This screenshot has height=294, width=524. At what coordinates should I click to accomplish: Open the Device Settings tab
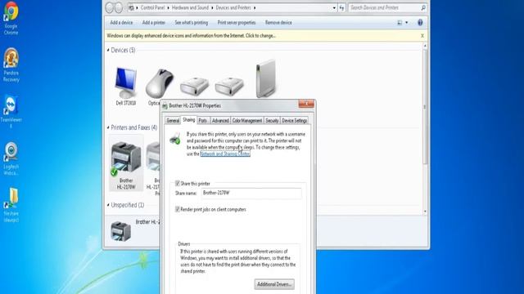pyautogui.click(x=295, y=121)
